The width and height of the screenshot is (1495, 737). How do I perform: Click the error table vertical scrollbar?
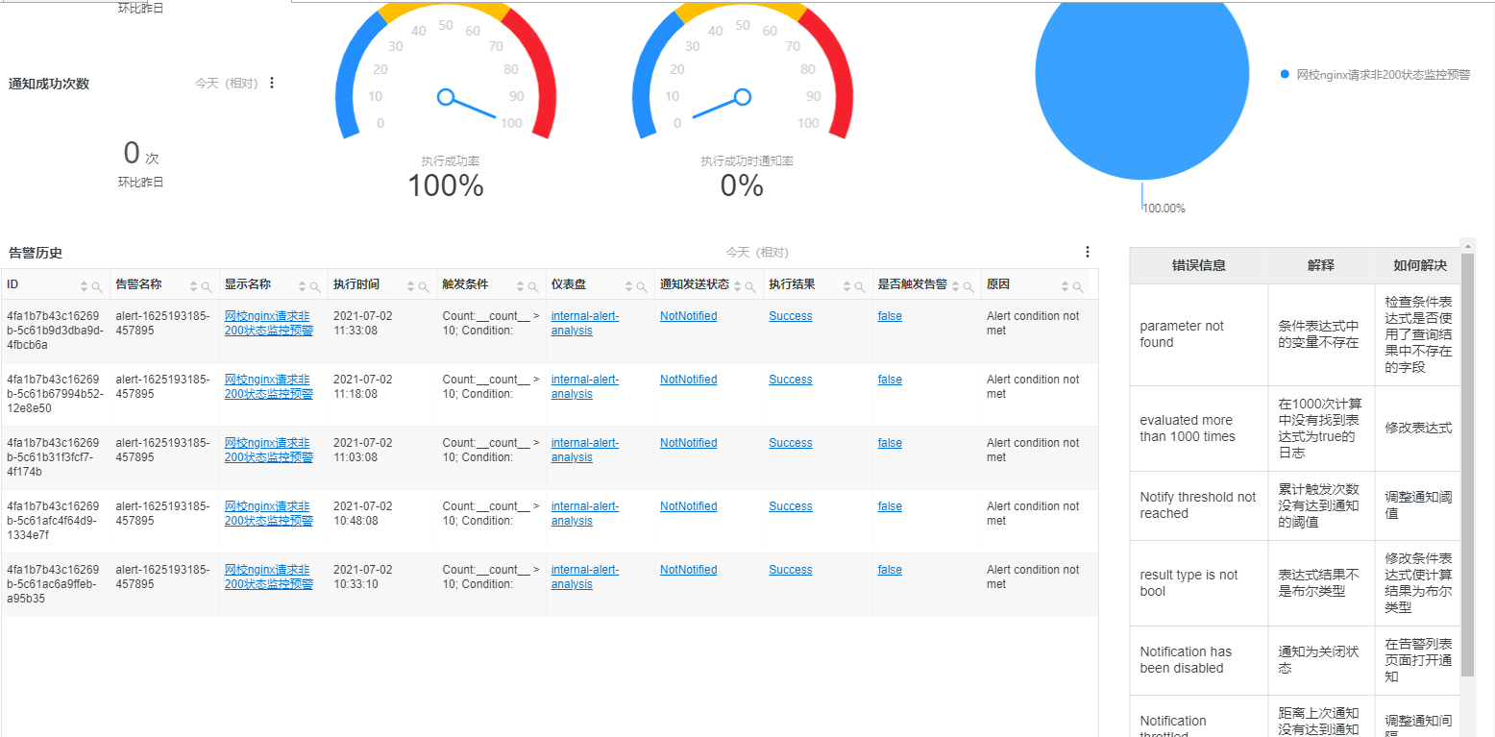(1467, 465)
